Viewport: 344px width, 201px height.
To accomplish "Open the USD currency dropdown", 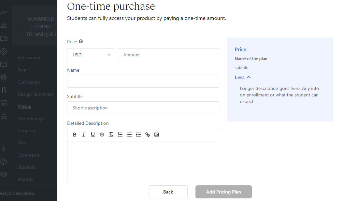I will pyautogui.click(x=91, y=55).
